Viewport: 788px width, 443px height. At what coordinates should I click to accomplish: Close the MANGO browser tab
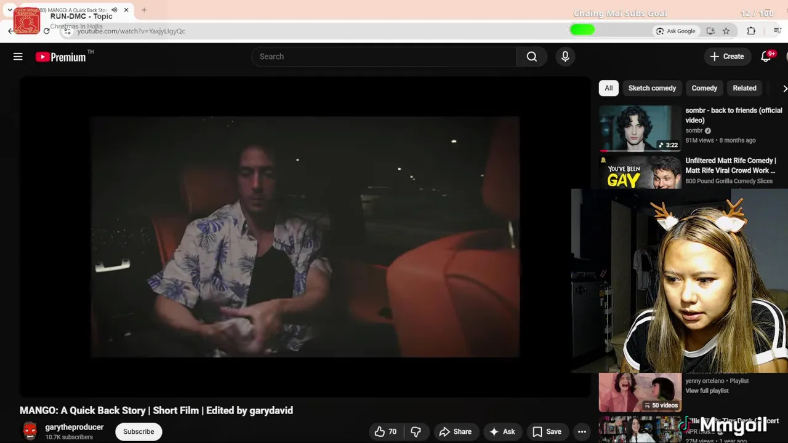point(126,10)
